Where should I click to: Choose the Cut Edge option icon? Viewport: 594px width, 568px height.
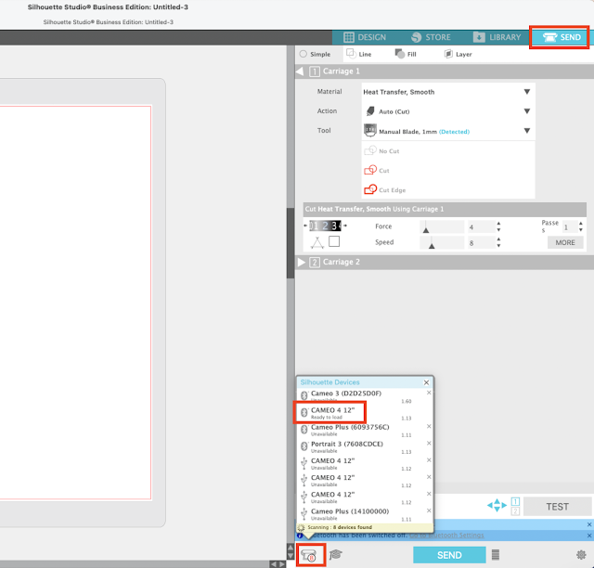370,189
